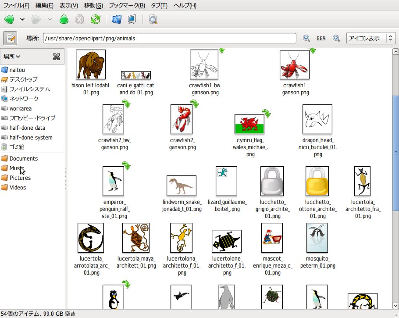The height and width of the screenshot is (318, 399).
Task: Open the 表示(V) menu
Action: point(68,6)
